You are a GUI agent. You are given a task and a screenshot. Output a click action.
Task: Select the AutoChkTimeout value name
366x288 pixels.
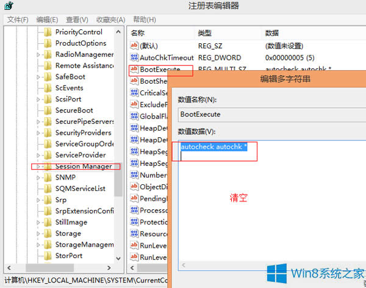point(167,58)
